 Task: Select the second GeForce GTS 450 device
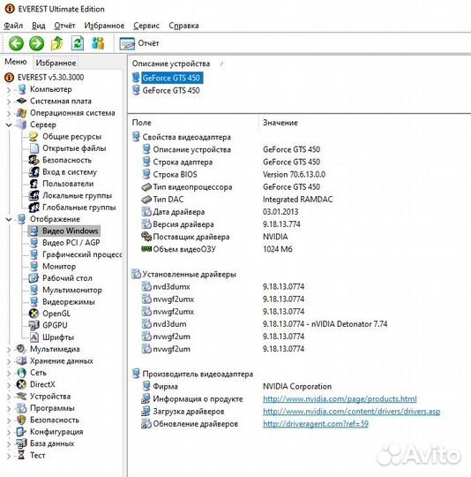coord(167,91)
